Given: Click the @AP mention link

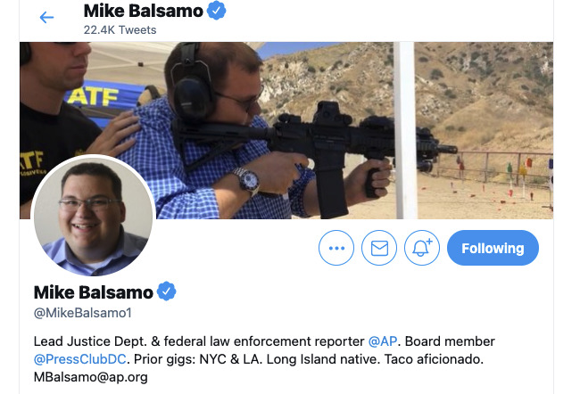Looking at the screenshot, I should click(x=383, y=341).
